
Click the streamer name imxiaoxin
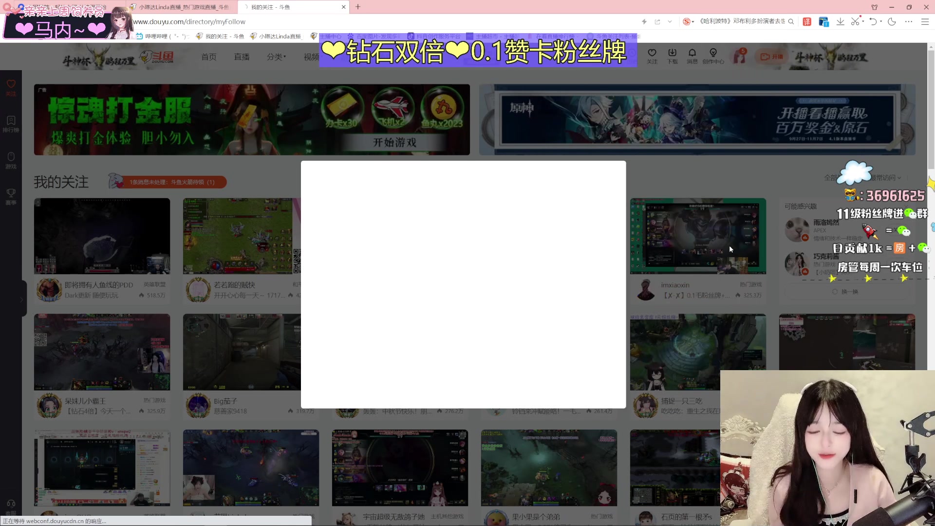[675, 285]
